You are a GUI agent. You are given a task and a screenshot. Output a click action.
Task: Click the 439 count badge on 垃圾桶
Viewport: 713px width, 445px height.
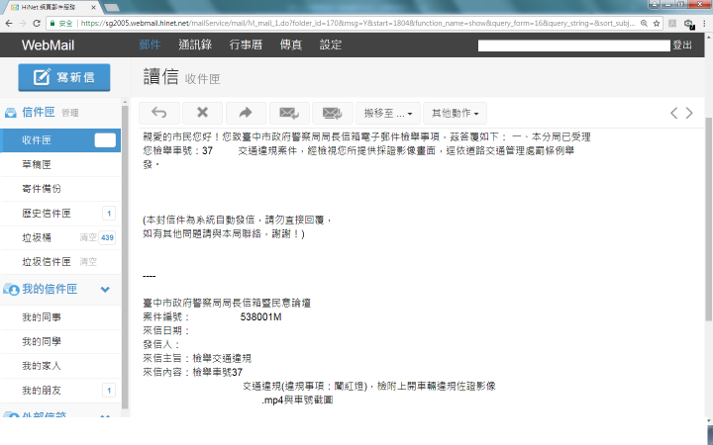107,237
